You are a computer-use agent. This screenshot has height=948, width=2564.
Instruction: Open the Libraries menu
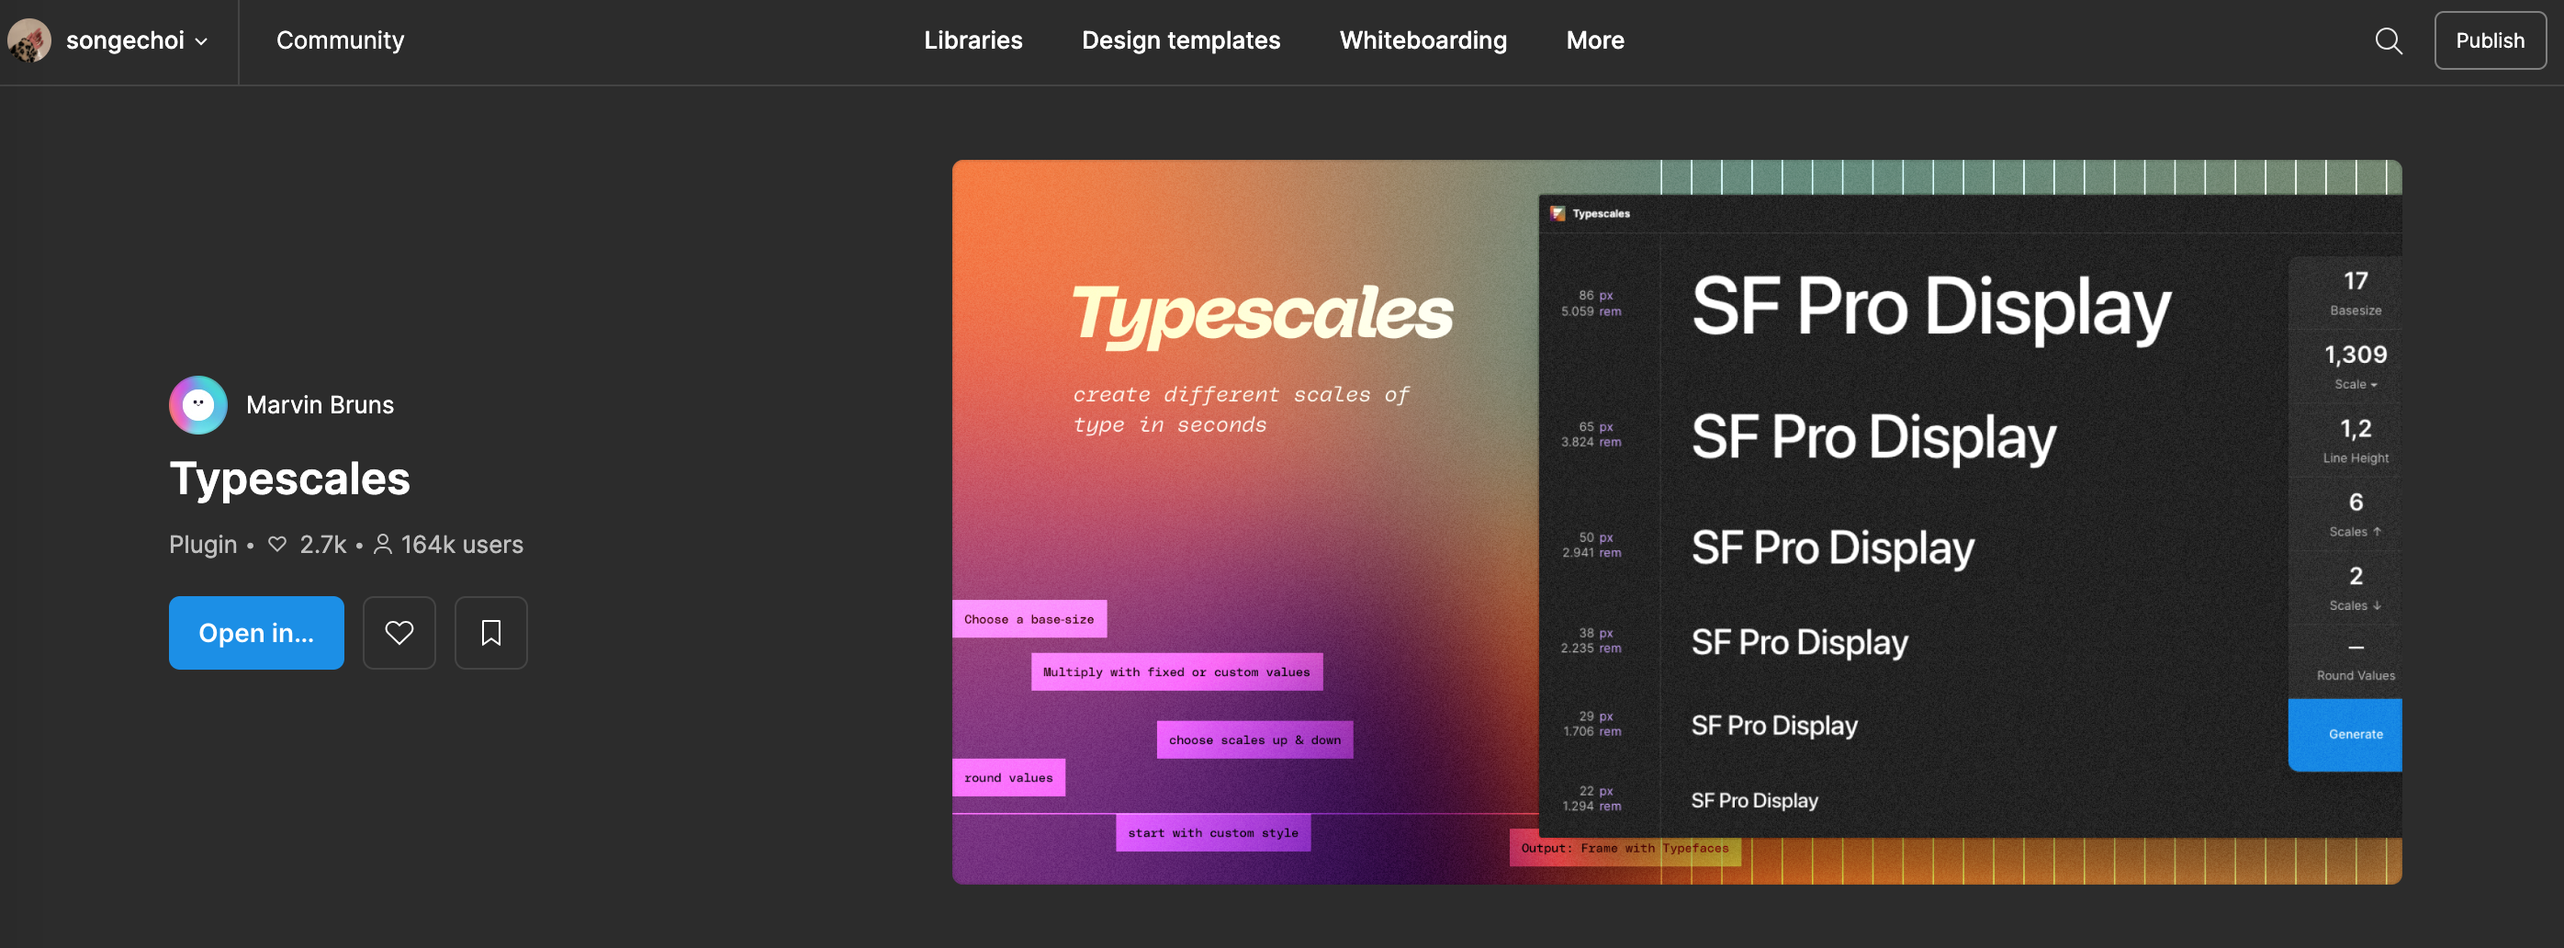pyautogui.click(x=973, y=40)
